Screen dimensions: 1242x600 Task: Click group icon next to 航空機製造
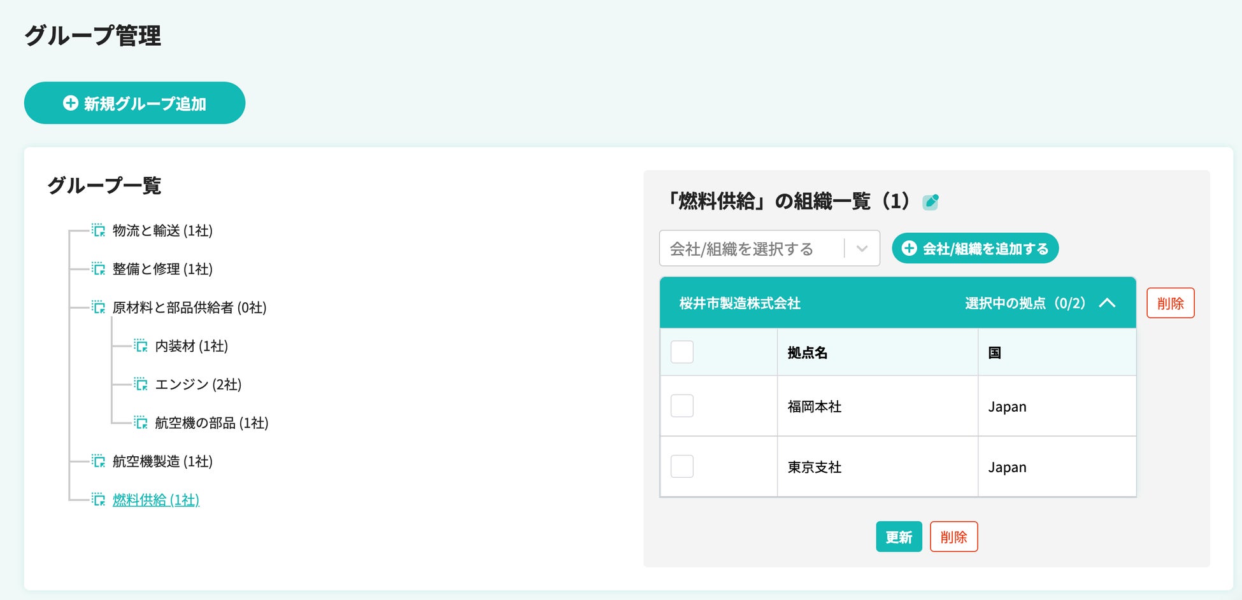point(98,461)
